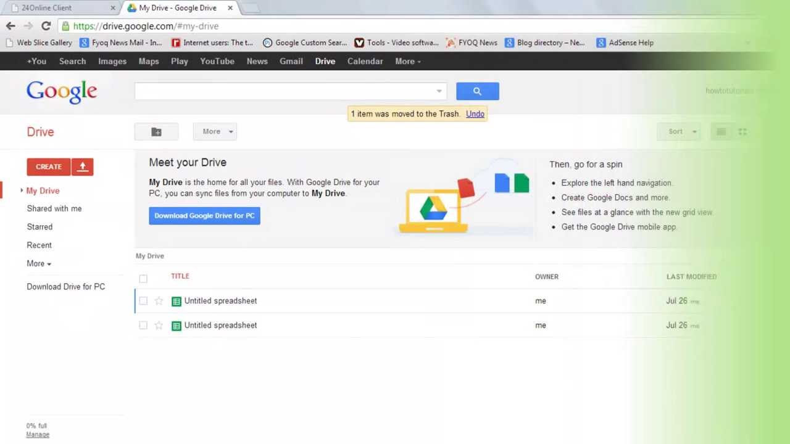Viewport: 790px width, 444px height.
Task: Open the Google Custom Search bookmark
Action: click(x=305, y=43)
